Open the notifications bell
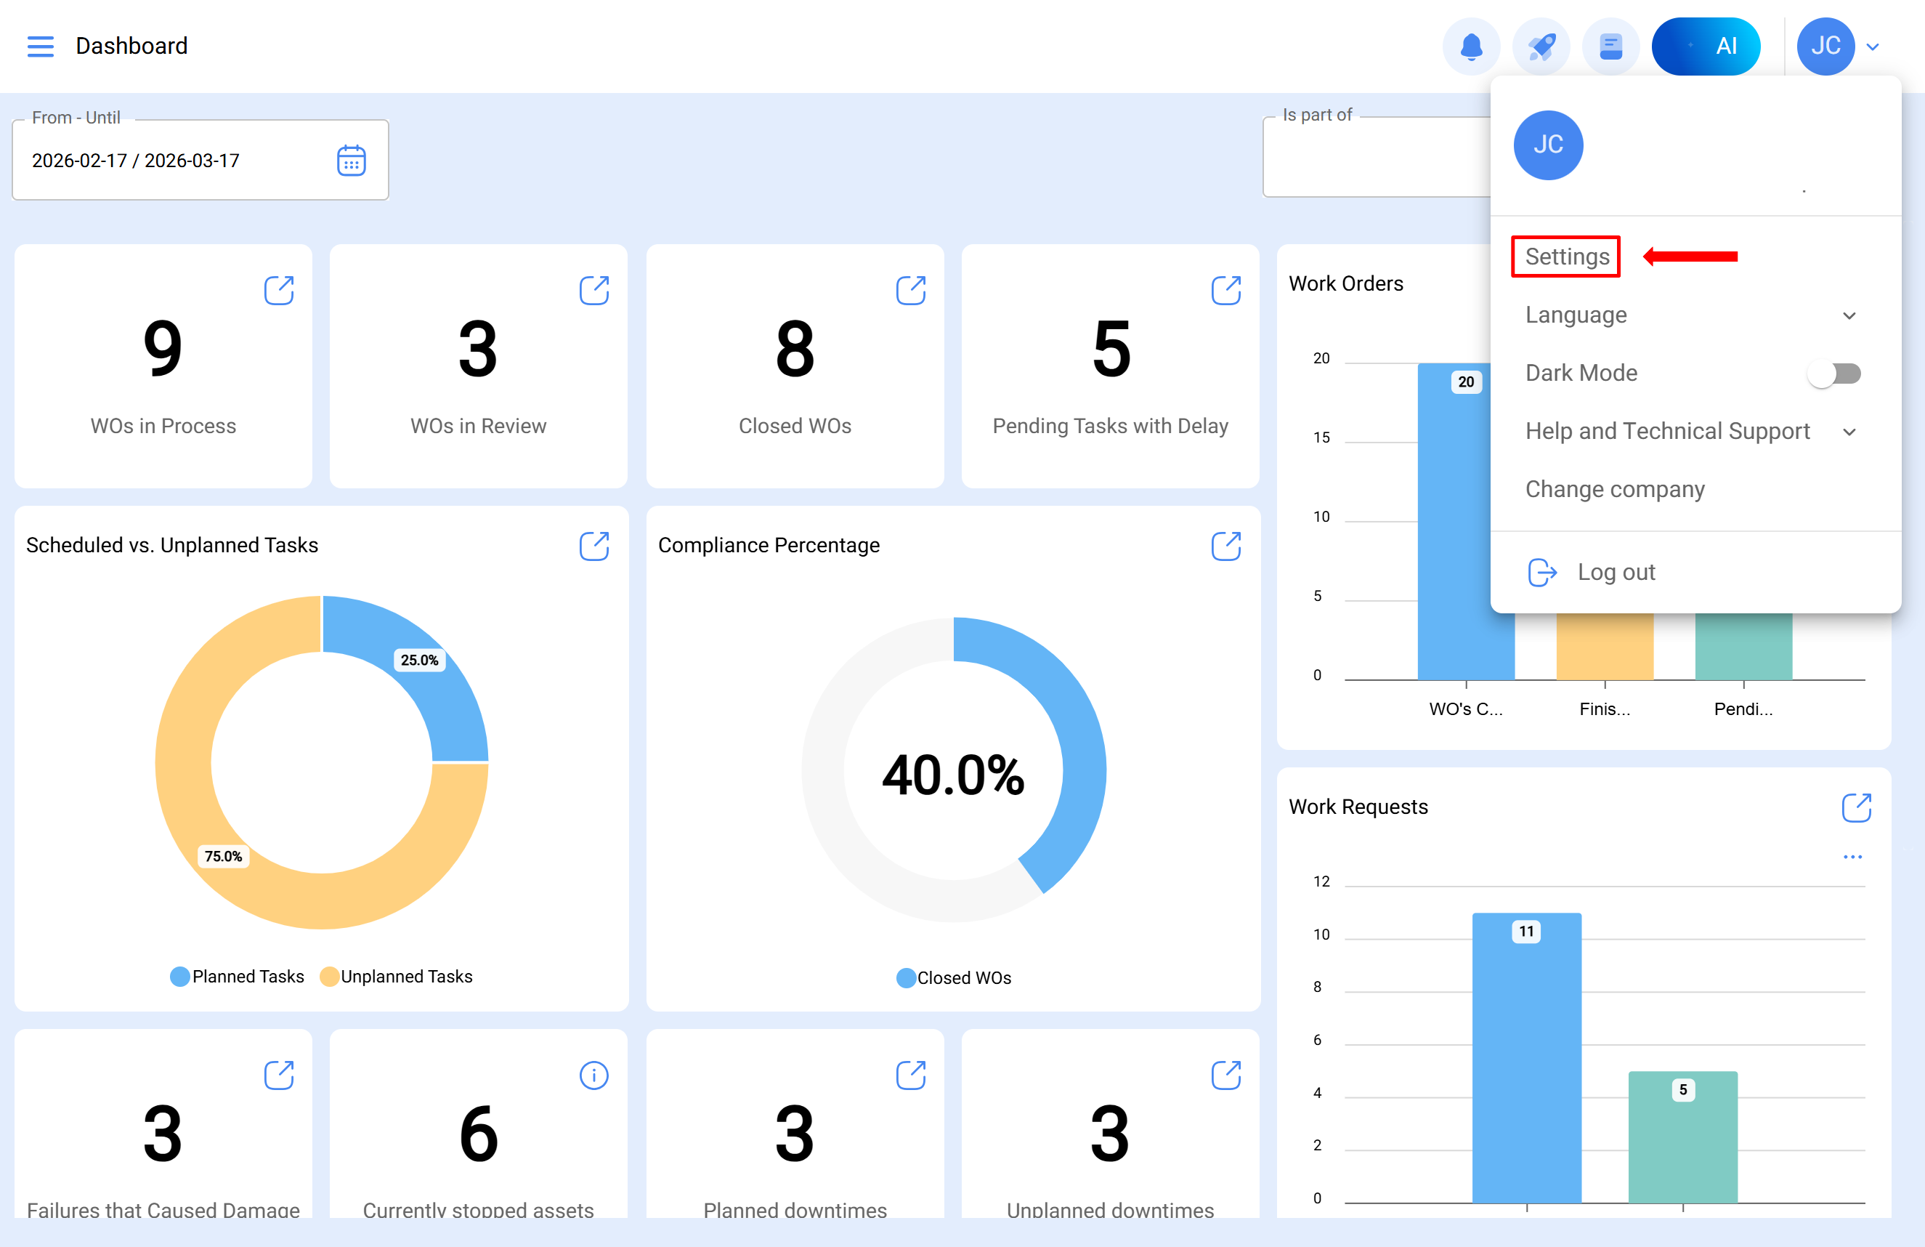 [x=1471, y=46]
